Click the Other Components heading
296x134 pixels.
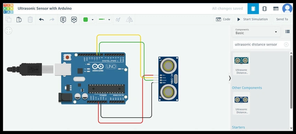pyautogui.click(x=247, y=88)
